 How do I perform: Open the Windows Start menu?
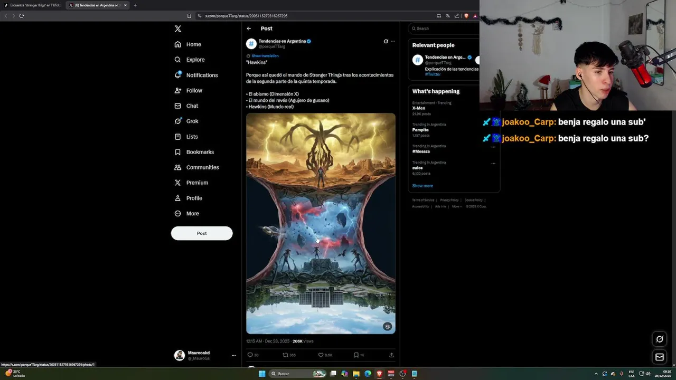pos(262,374)
